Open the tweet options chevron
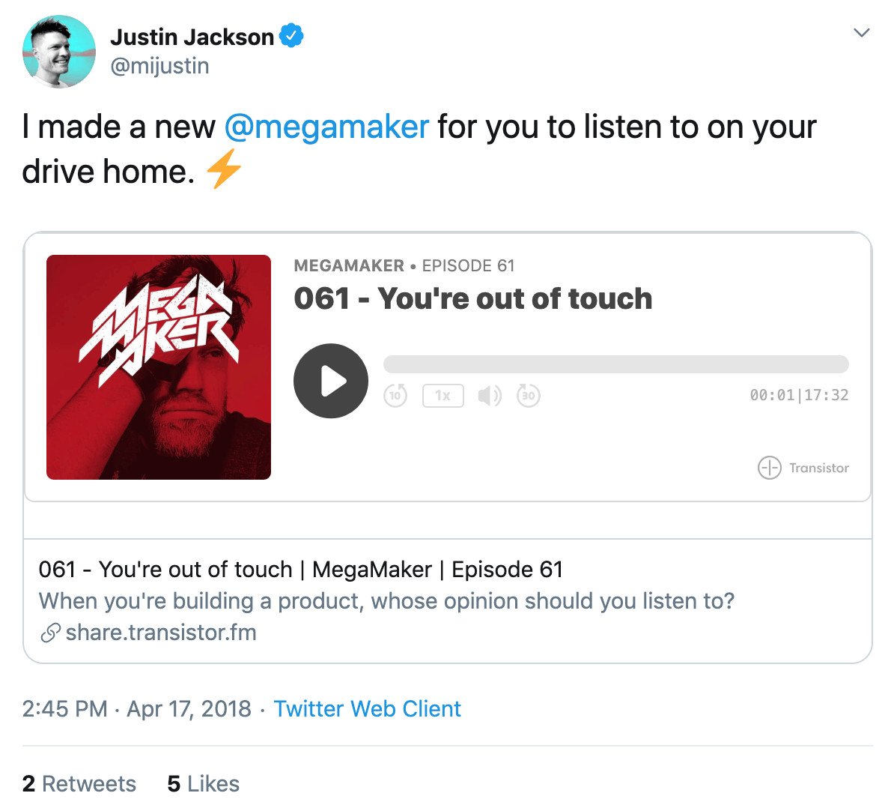Viewport: 894px width, 811px height. point(862,32)
